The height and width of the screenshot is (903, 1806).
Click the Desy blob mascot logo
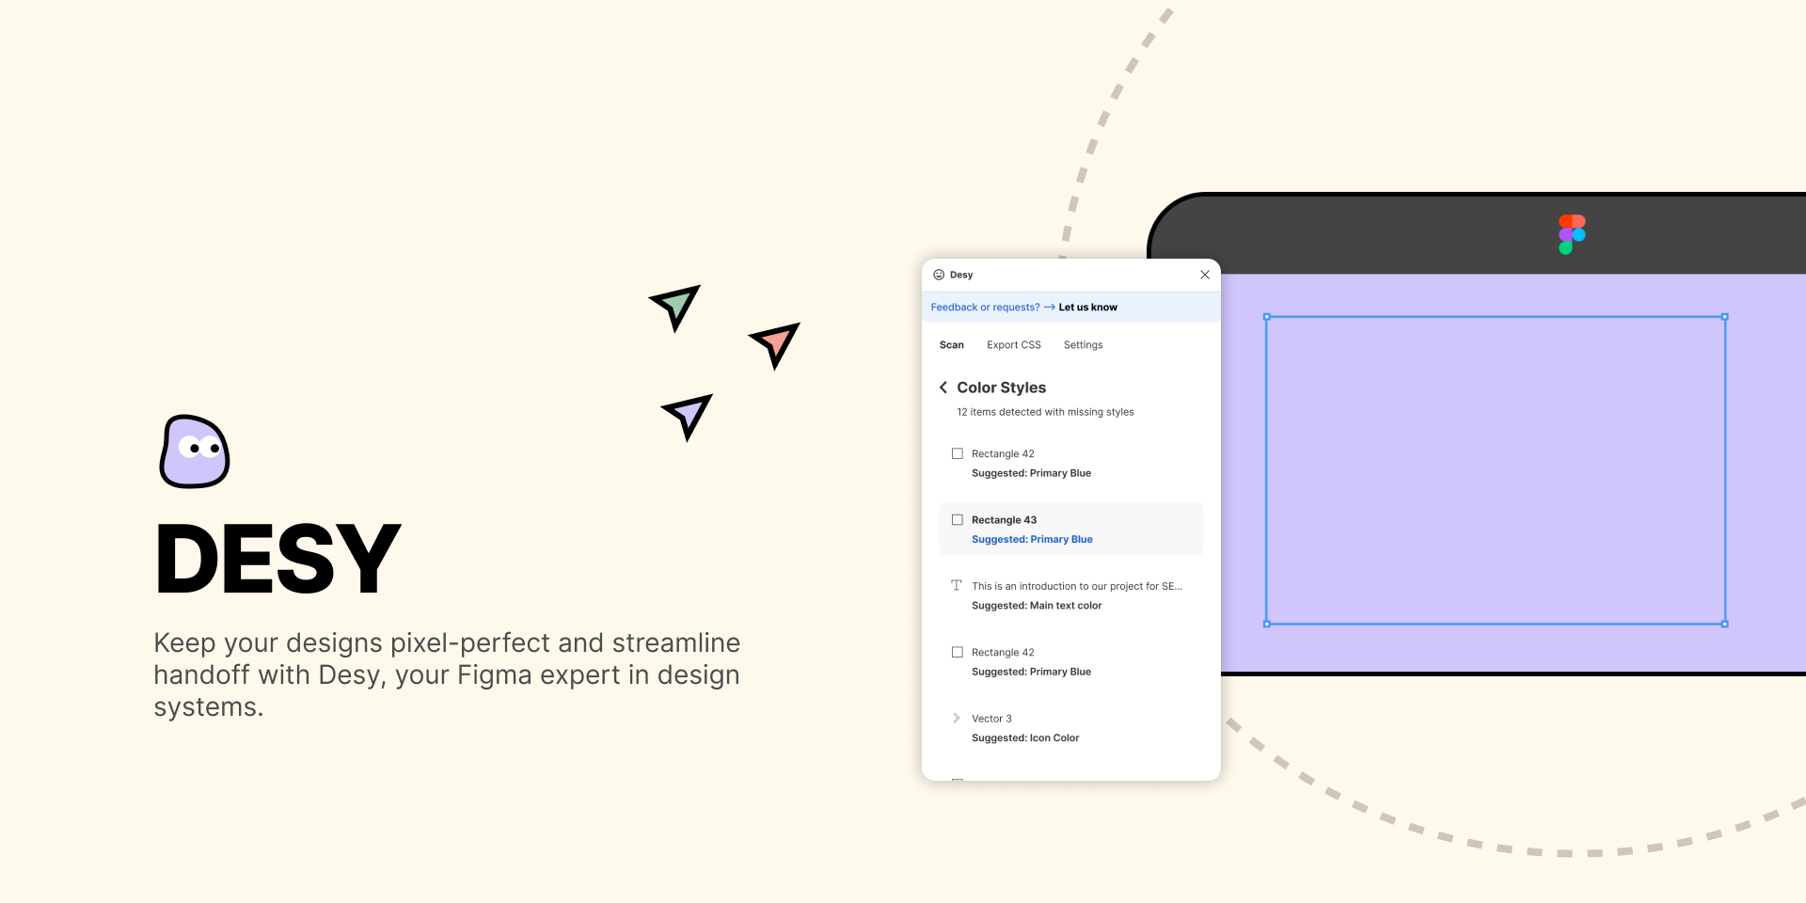coord(195,451)
